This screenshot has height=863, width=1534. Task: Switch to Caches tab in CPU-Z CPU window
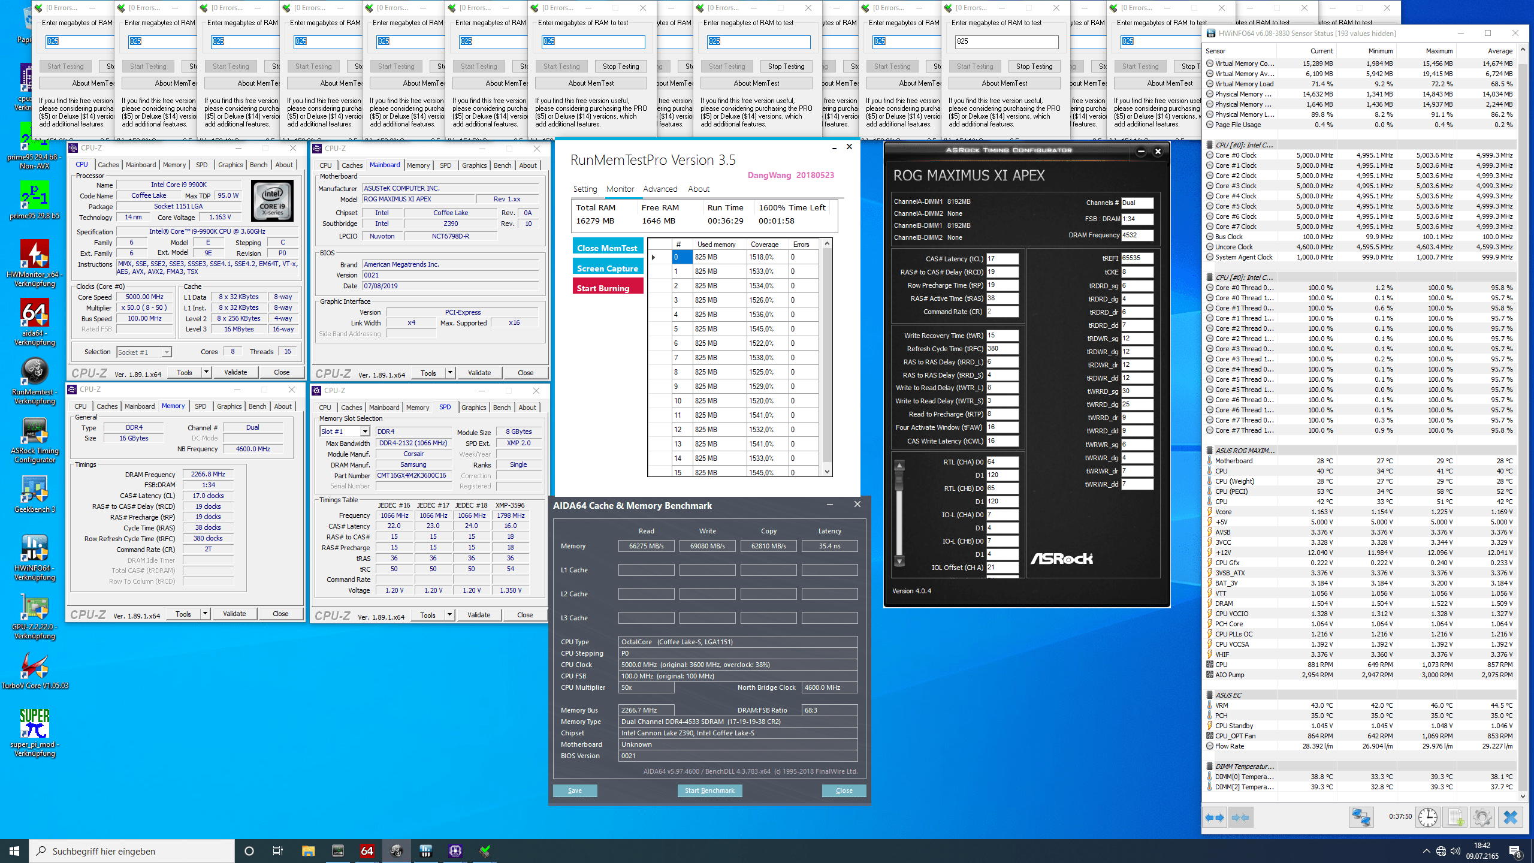[x=108, y=165]
